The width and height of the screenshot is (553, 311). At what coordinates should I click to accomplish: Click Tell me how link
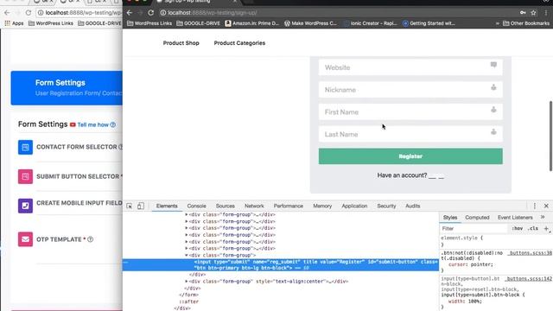tap(92, 124)
